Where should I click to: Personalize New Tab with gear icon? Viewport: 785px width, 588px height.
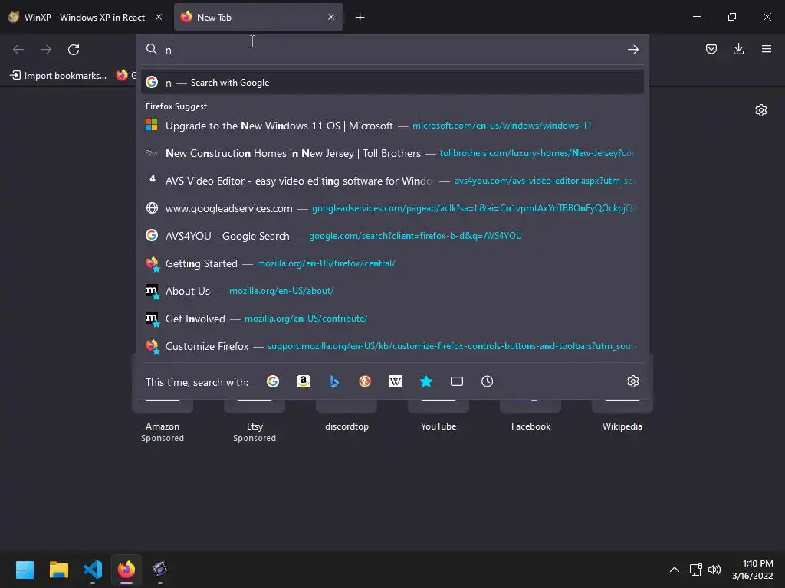tap(761, 110)
